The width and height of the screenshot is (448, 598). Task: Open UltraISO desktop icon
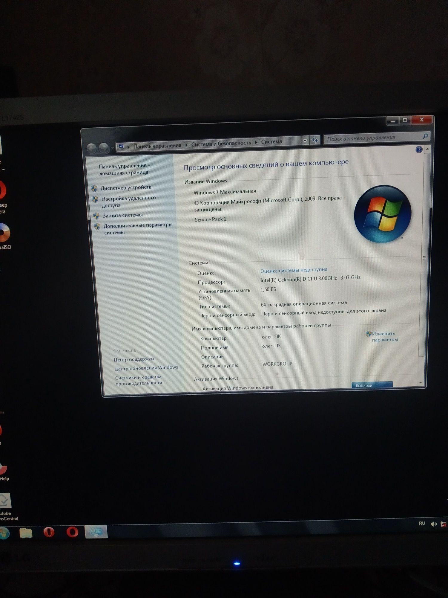point(4,236)
